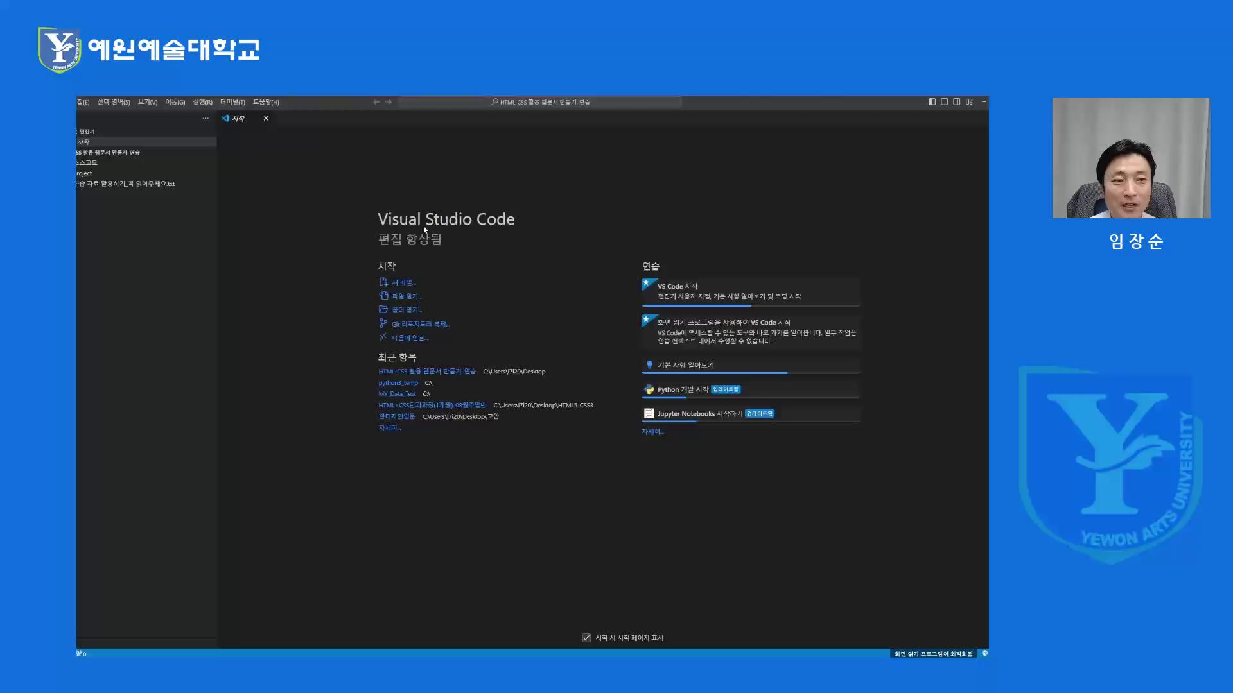Uncheck 시작 시 시작 페이지 표시 checkbox

click(x=586, y=638)
